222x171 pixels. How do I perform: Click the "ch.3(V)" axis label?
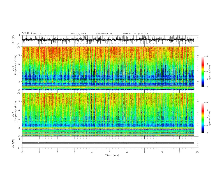coord(13,143)
